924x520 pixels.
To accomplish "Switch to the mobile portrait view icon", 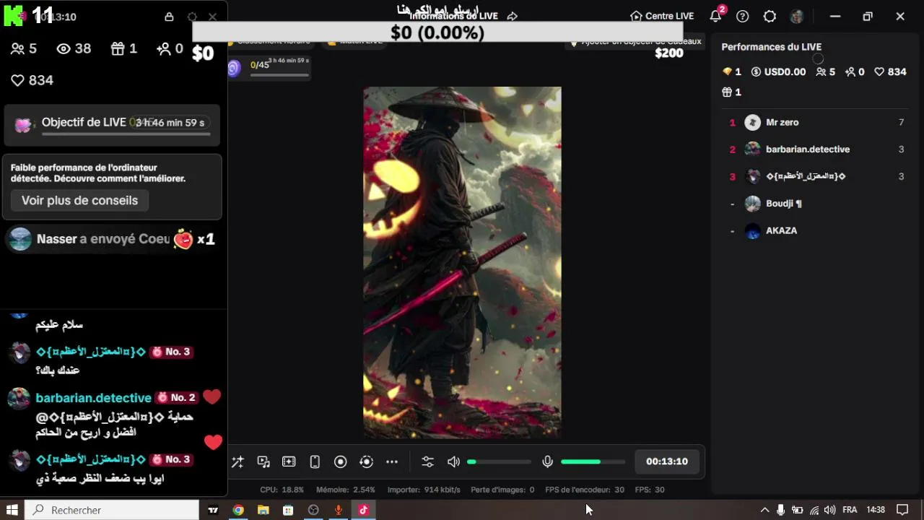I will pos(315,461).
